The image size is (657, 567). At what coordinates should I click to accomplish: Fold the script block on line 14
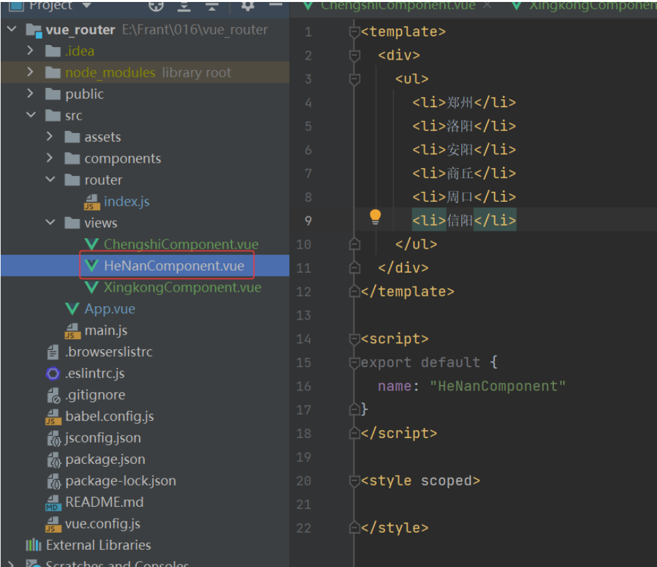pos(354,339)
